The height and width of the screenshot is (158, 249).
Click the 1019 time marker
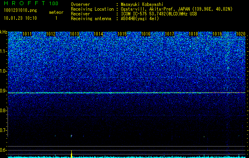pyautogui.click(x=217, y=34)
